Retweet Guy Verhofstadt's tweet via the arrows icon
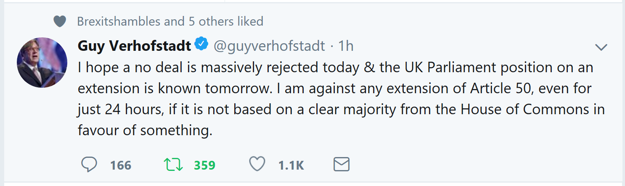625x186 pixels. [173, 165]
